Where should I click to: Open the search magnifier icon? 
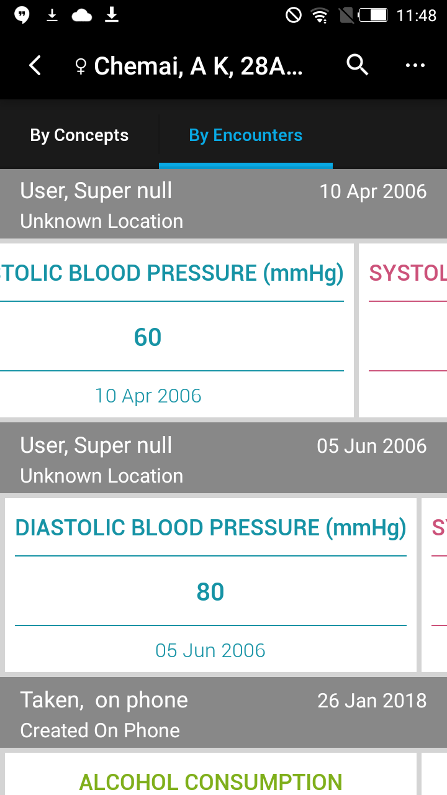pos(358,65)
